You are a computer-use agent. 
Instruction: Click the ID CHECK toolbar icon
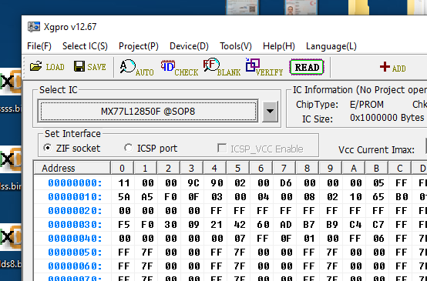coord(179,67)
